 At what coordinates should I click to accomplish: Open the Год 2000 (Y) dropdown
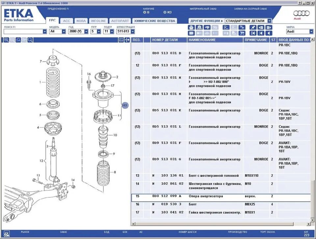pos(86,31)
